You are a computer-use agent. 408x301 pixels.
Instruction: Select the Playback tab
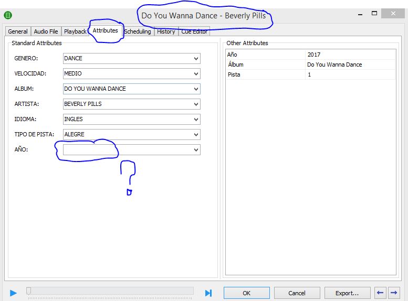point(75,32)
